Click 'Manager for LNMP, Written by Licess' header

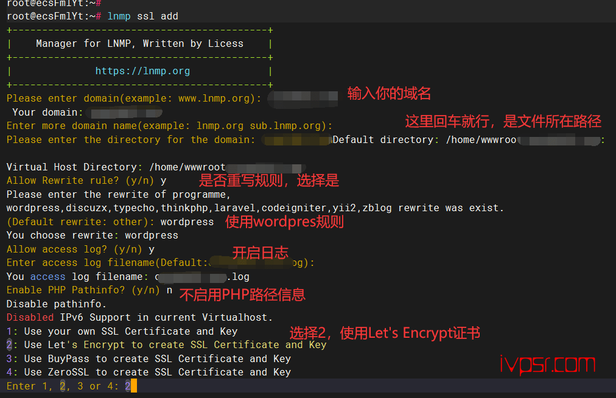tap(139, 44)
